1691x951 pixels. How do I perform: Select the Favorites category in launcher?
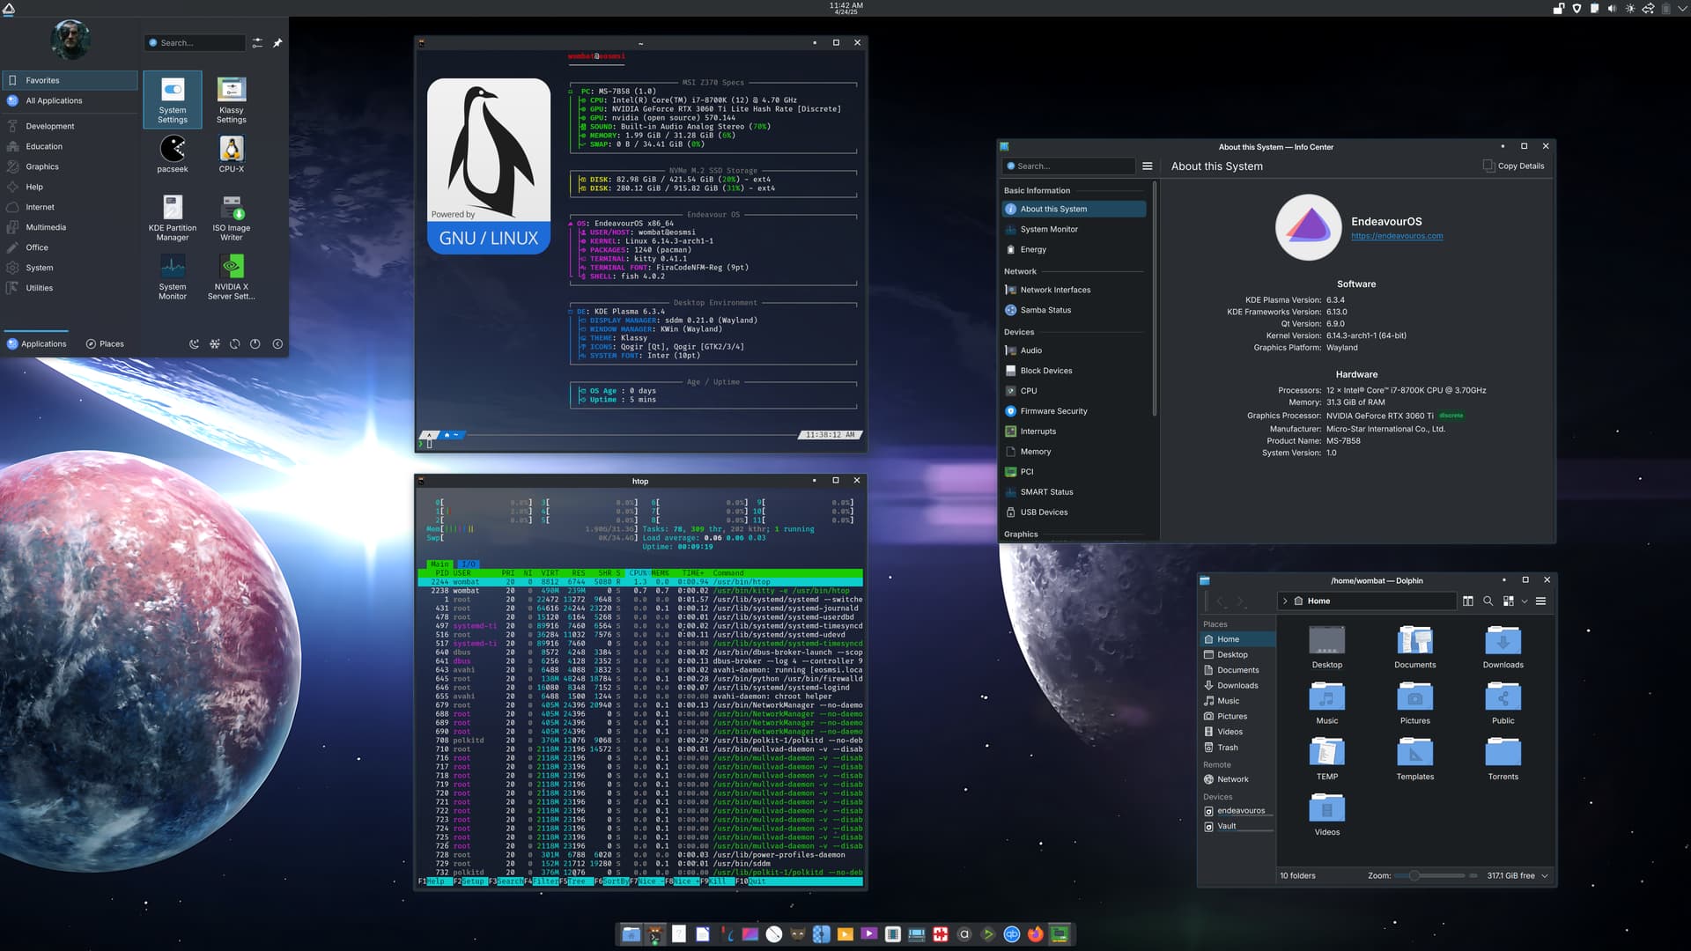pos(70,80)
